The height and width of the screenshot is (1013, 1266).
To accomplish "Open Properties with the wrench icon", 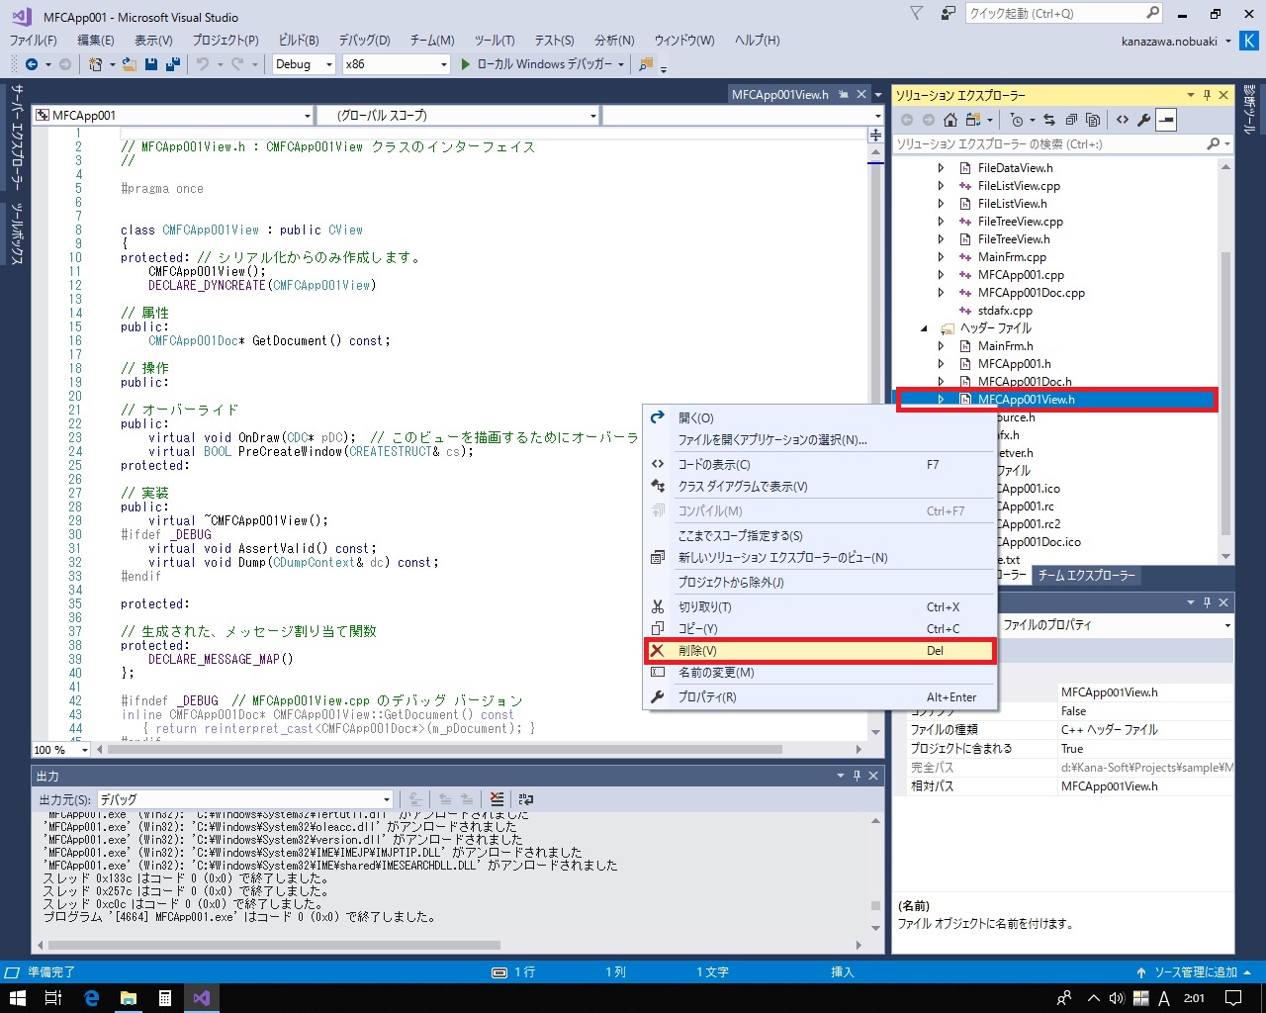I will pos(1144,120).
